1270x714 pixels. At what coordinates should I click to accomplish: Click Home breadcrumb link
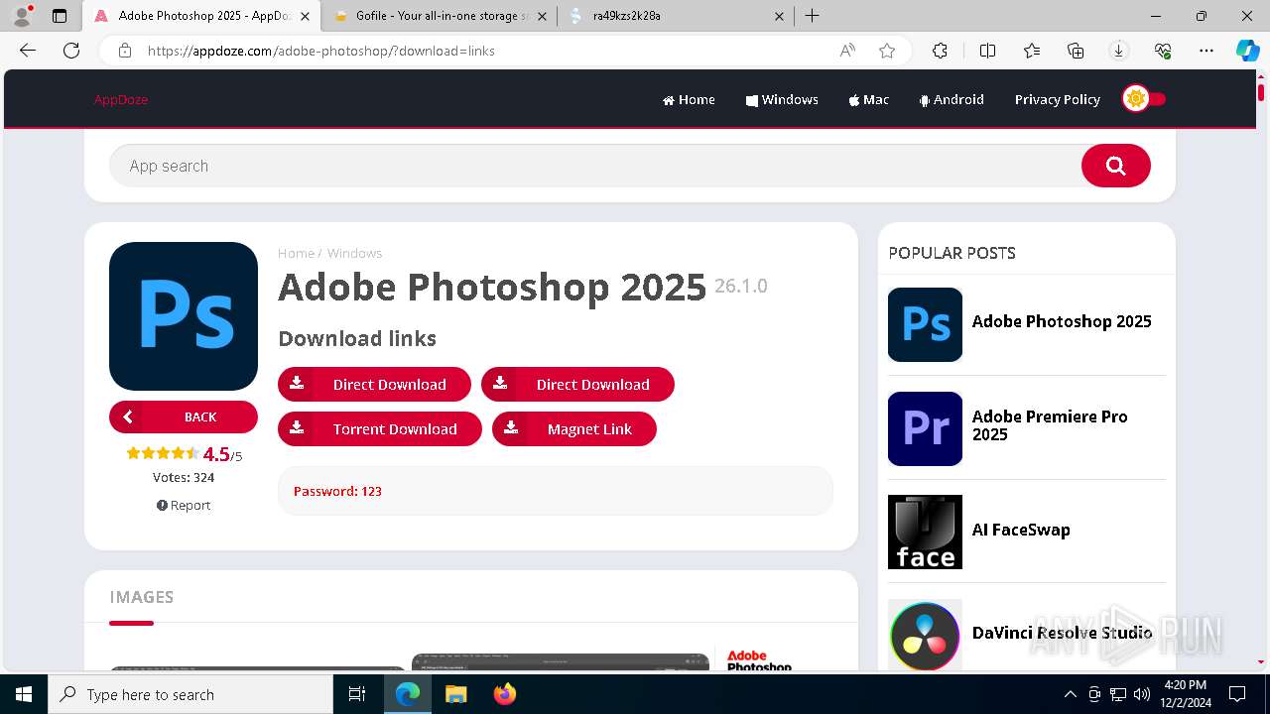(x=296, y=253)
